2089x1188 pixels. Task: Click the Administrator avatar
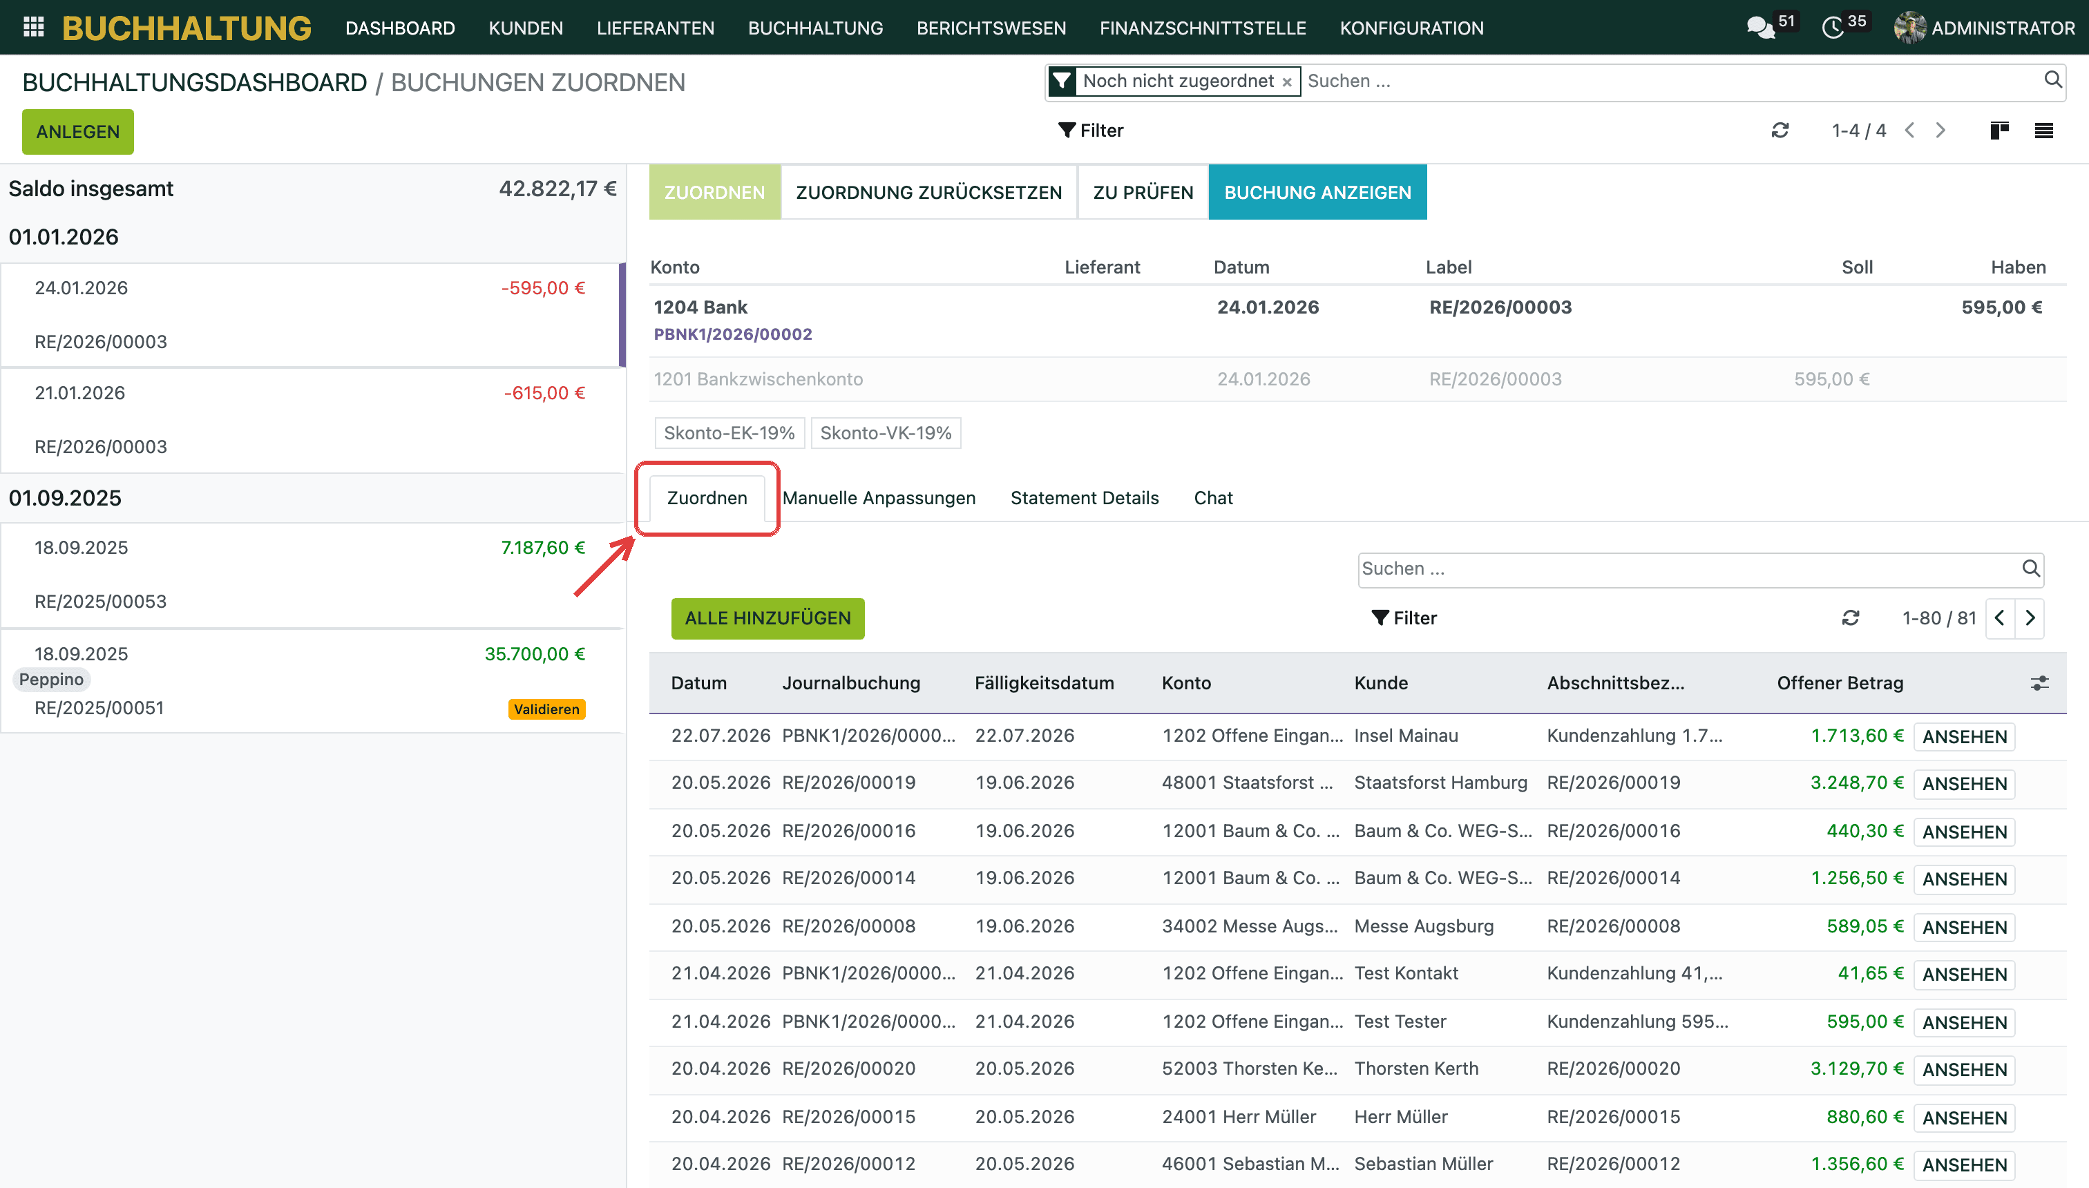pos(1909,28)
